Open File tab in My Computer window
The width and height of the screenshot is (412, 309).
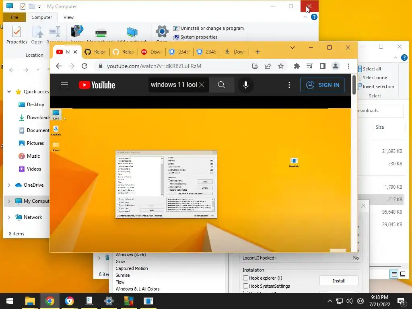point(14,17)
